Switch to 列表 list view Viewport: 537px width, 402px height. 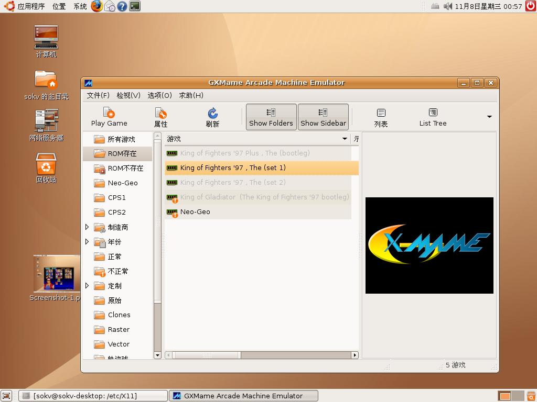pos(381,117)
